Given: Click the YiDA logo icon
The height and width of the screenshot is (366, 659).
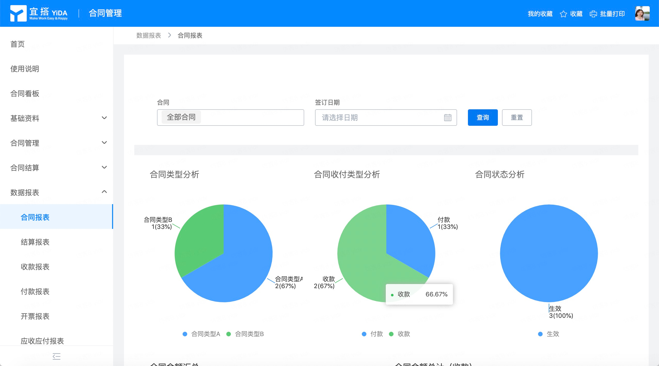Looking at the screenshot, I should [x=18, y=13].
